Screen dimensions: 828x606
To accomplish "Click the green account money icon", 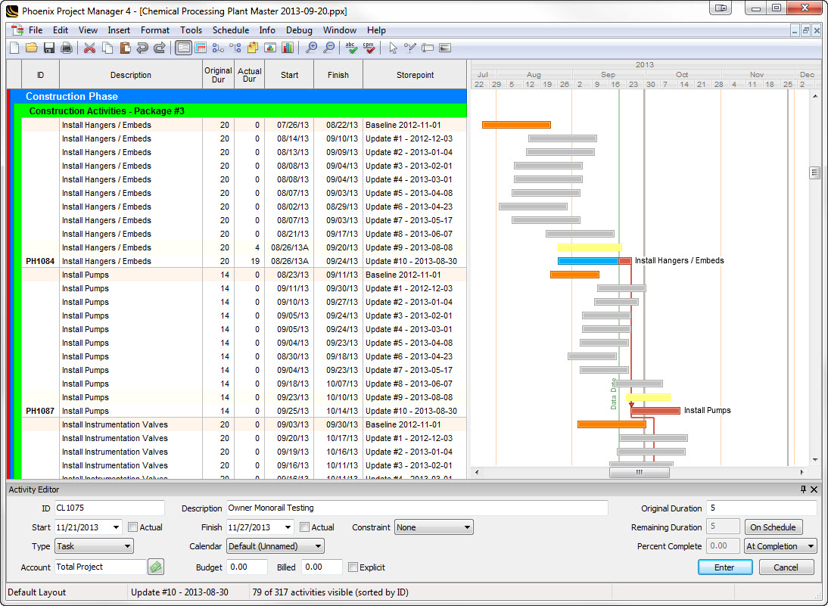I will (x=156, y=567).
